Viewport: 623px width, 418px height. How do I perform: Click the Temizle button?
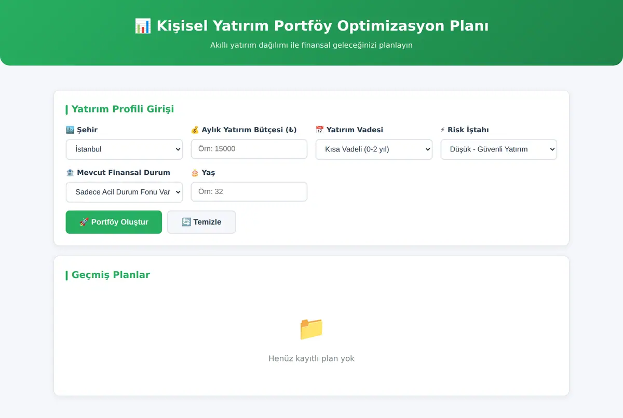tap(201, 222)
